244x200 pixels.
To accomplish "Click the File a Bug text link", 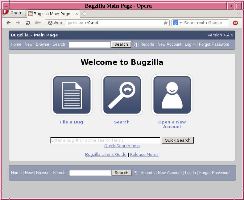I will point(72,122).
